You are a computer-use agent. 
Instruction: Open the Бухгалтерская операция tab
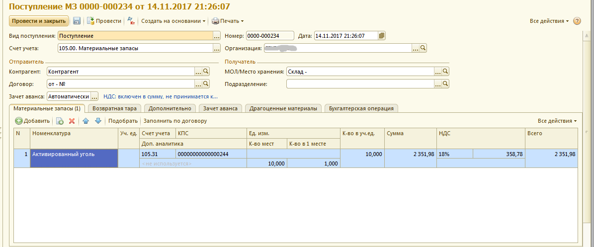tap(361, 108)
